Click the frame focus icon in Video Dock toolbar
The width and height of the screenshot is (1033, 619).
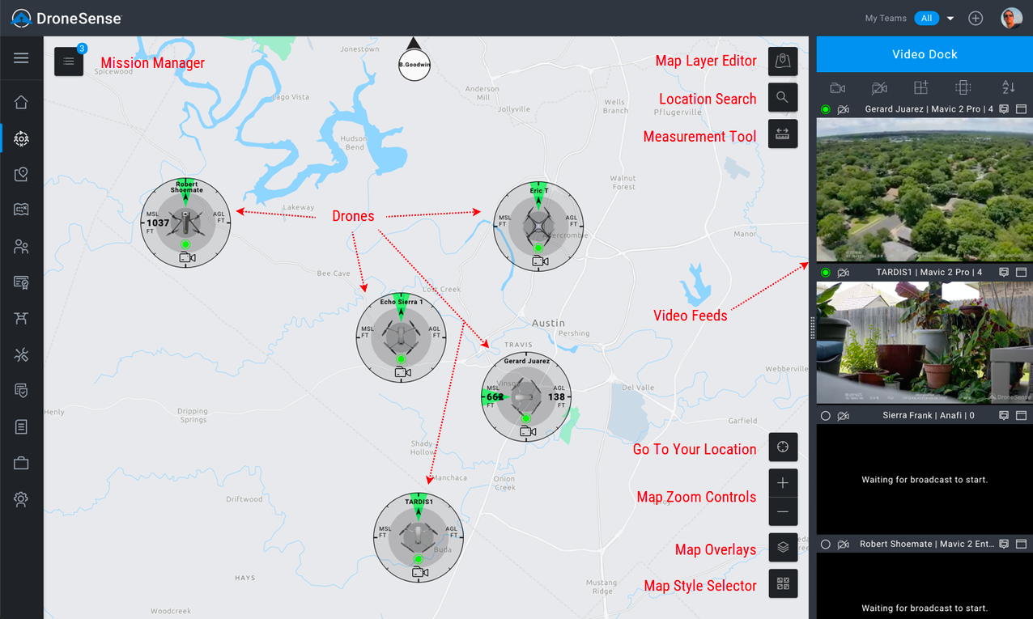pos(963,87)
